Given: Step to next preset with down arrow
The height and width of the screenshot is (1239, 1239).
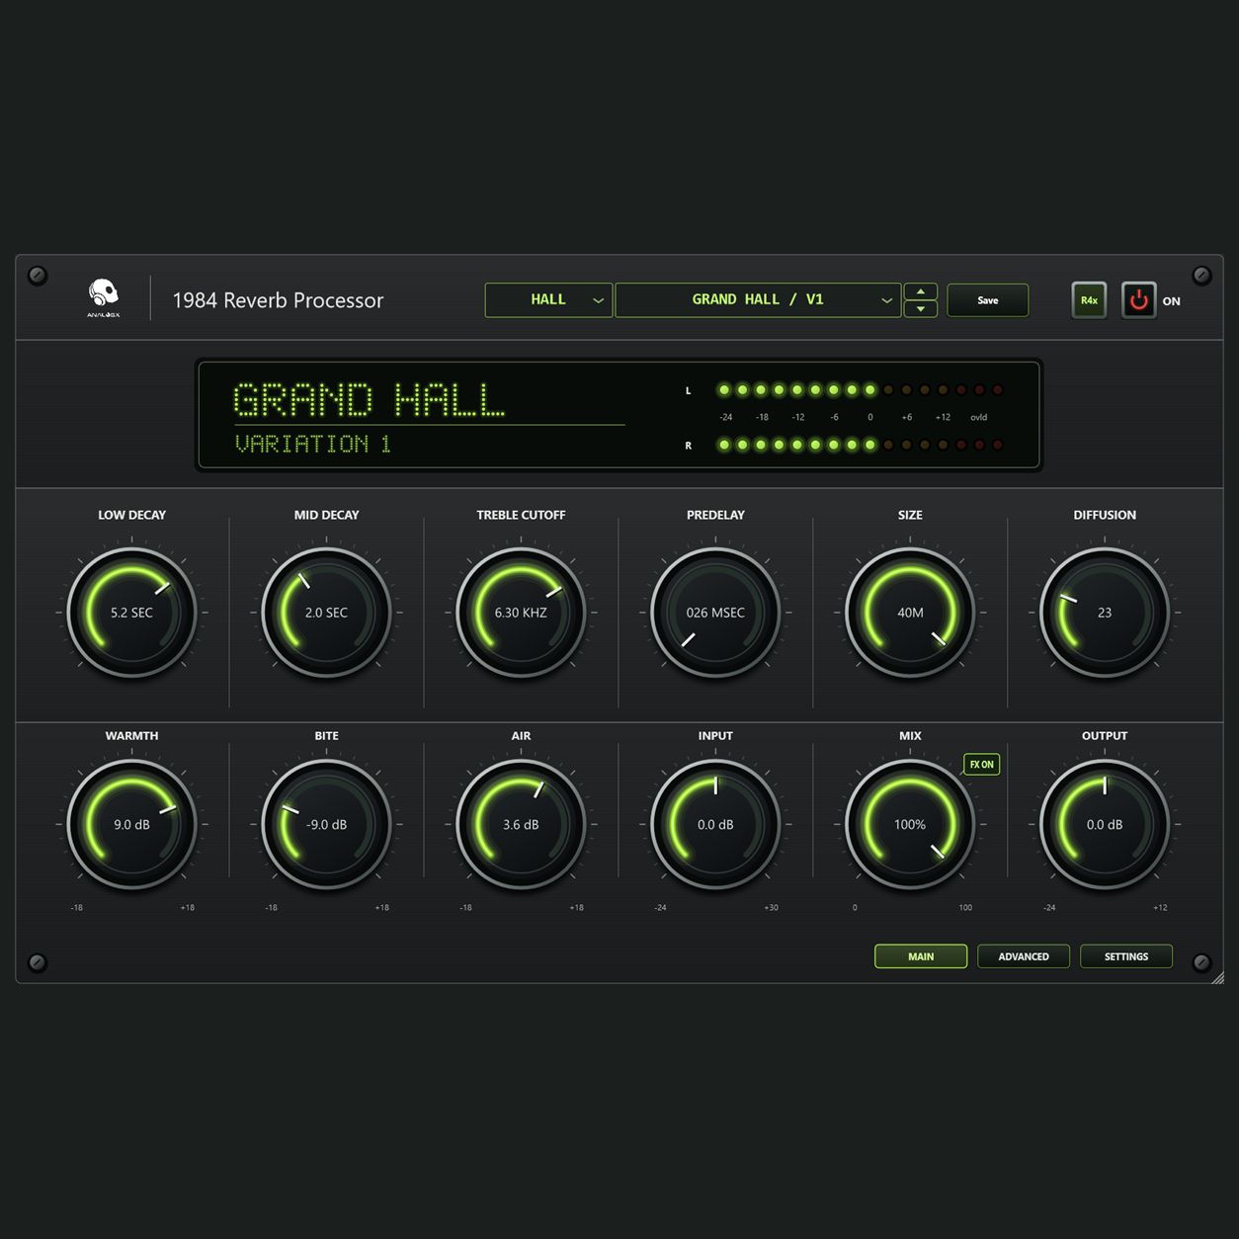Looking at the screenshot, I should click(x=921, y=309).
